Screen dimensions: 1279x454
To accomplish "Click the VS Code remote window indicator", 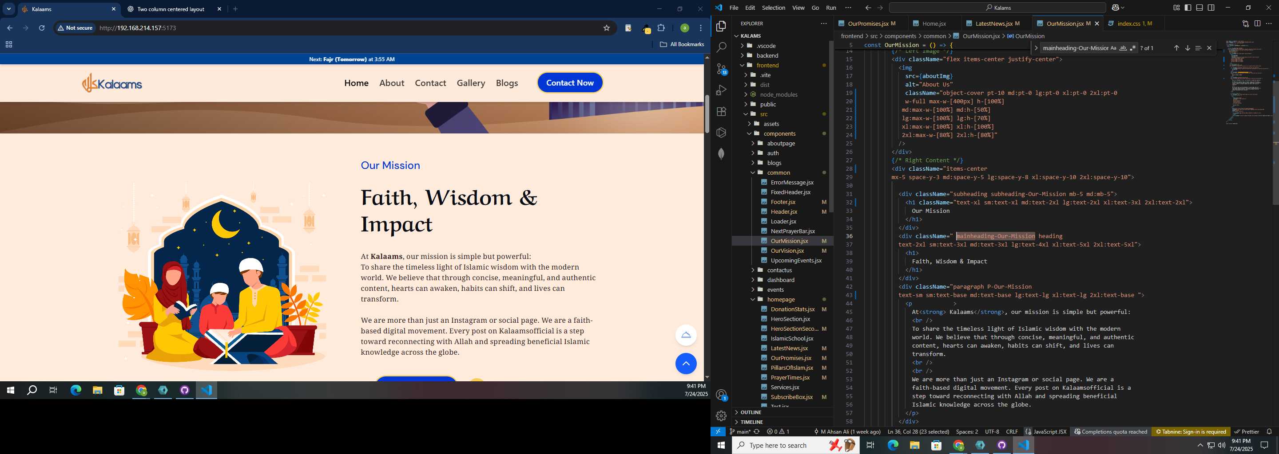I will coord(718,432).
